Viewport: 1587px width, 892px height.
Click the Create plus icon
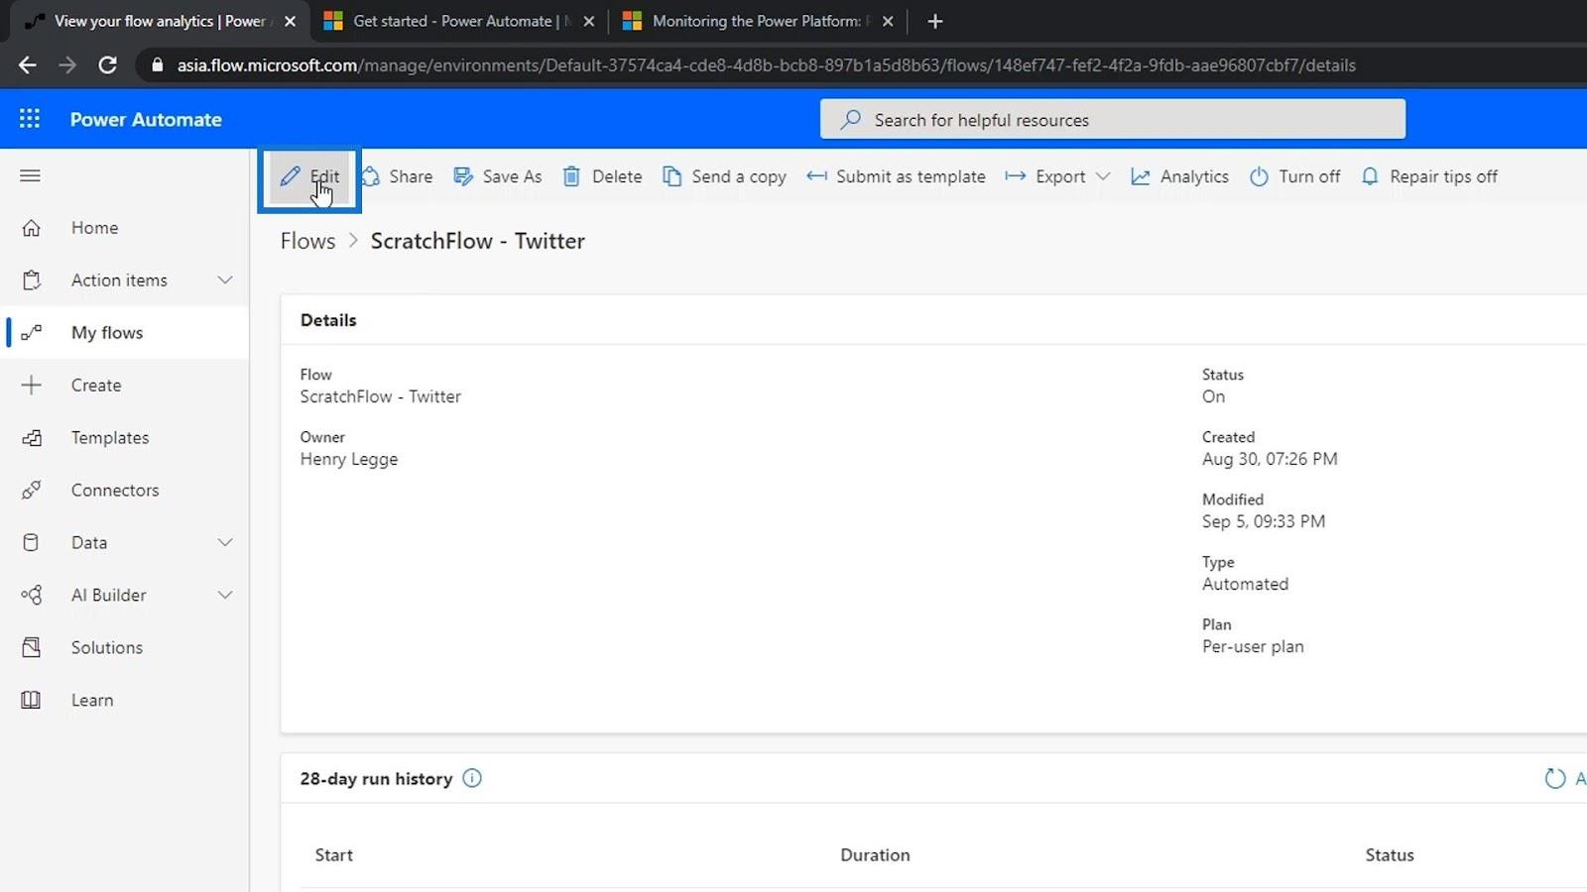click(32, 386)
